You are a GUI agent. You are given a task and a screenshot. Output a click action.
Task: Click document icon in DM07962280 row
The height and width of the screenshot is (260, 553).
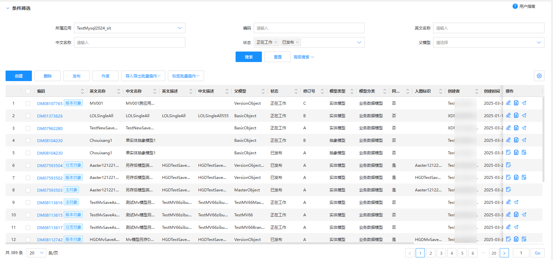point(516,128)
